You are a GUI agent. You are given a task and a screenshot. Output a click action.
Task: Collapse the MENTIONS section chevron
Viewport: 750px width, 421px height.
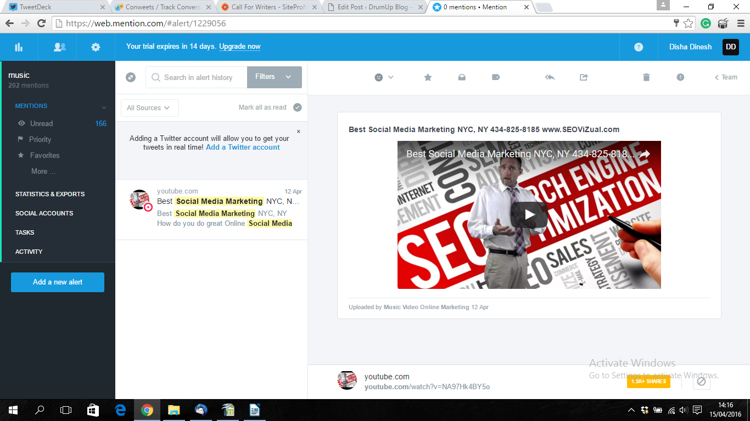click(104, 107)
